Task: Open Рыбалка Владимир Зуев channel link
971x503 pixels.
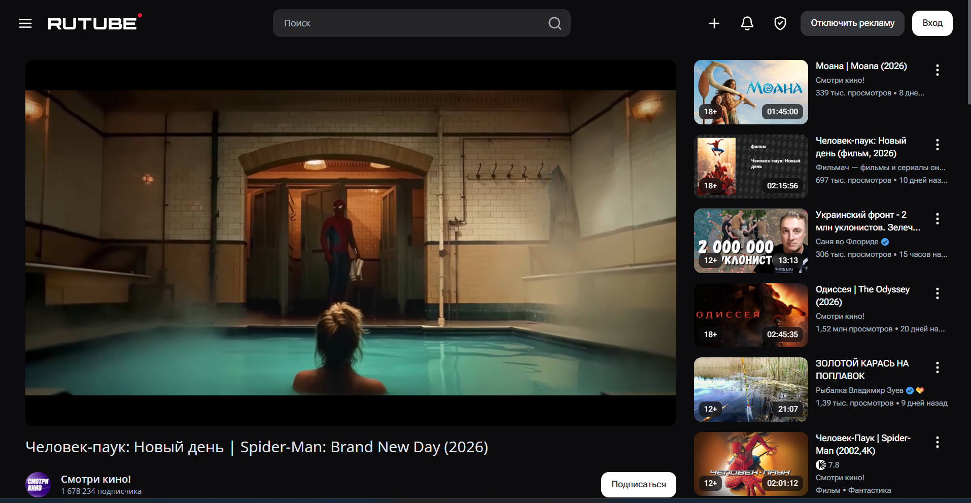Action: (859, 390)
